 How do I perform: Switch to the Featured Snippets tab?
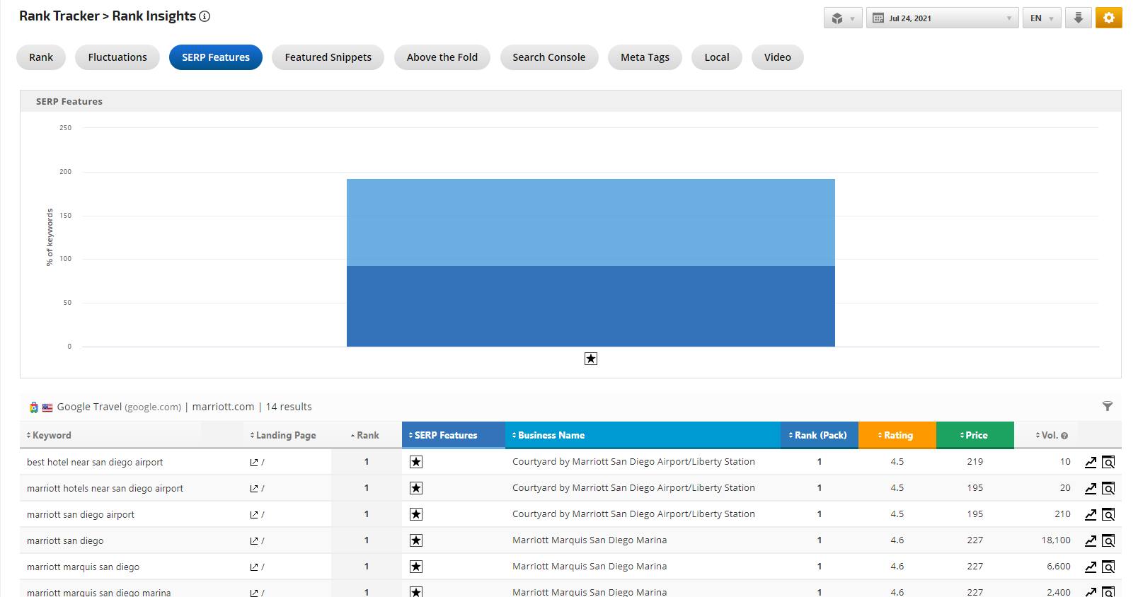[x=328, y=57]
